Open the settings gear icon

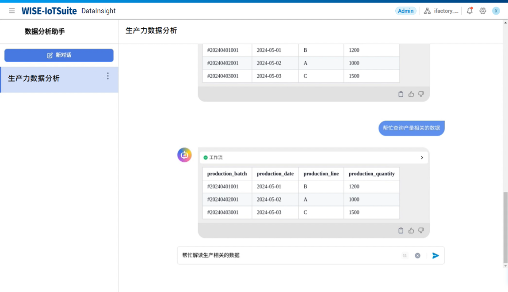[483, 11]
